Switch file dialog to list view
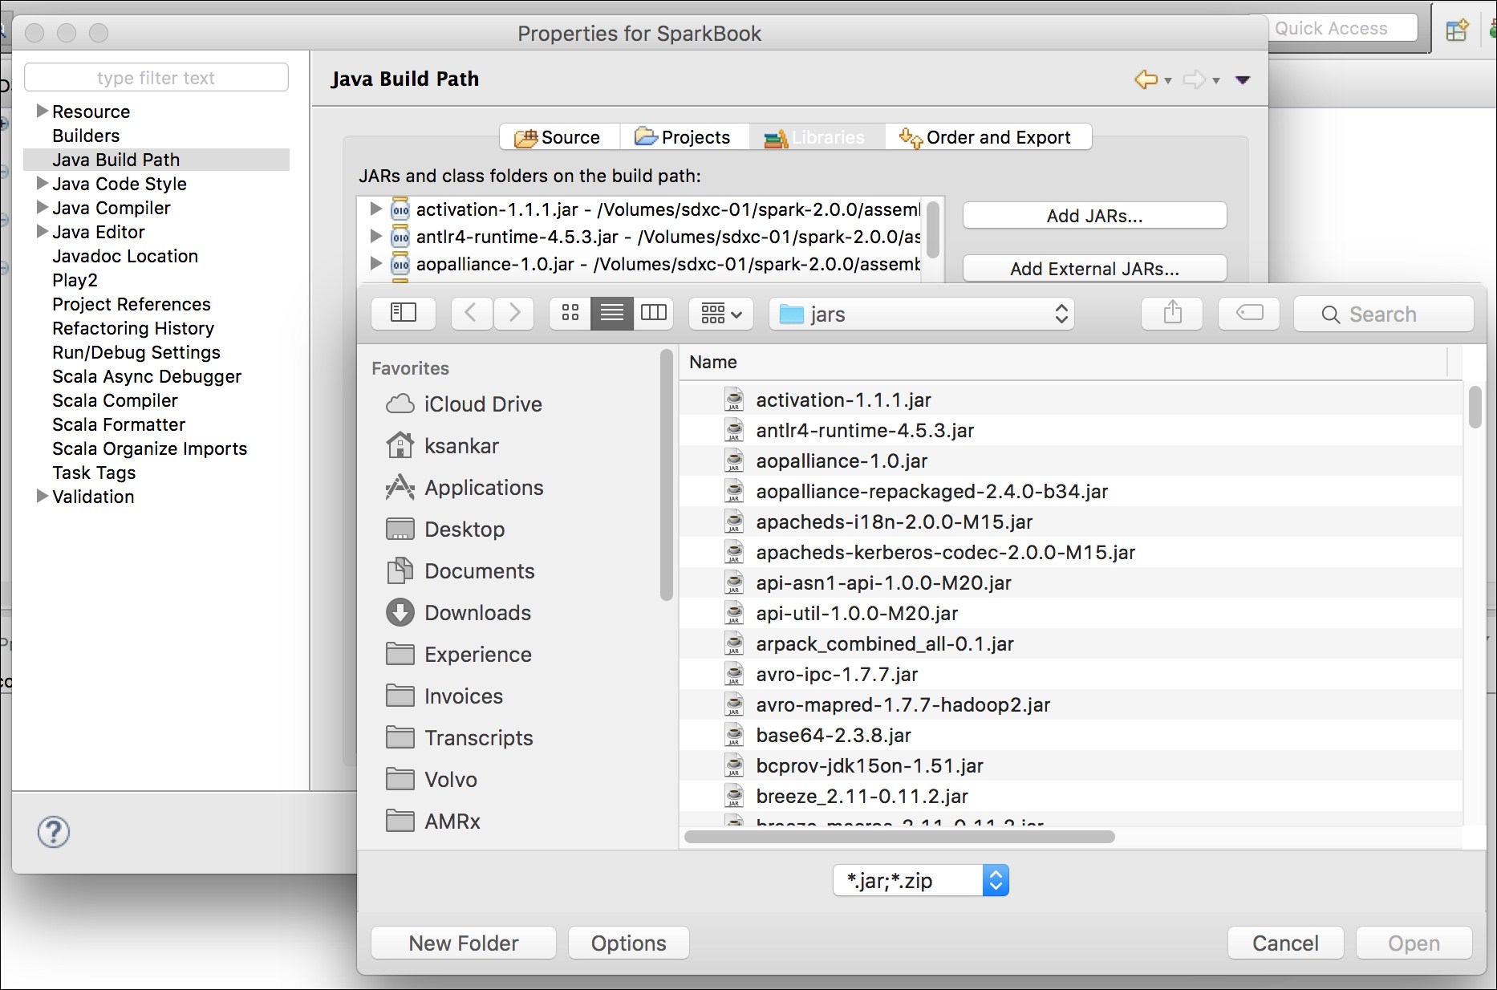 612,313
